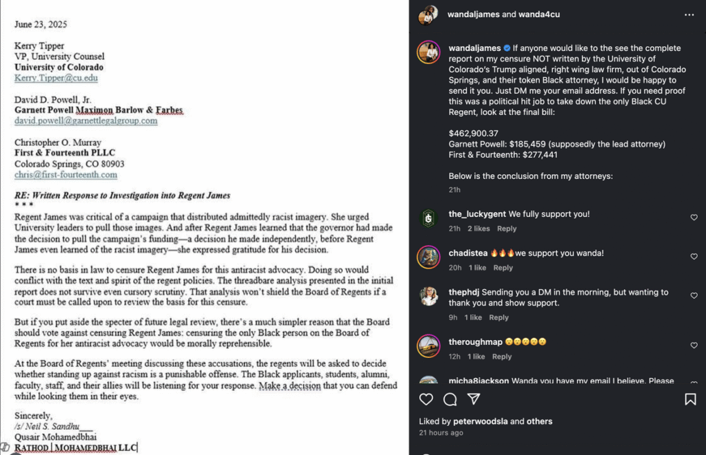
Task: Like chadistea's comment
Action: coord(694,257)
